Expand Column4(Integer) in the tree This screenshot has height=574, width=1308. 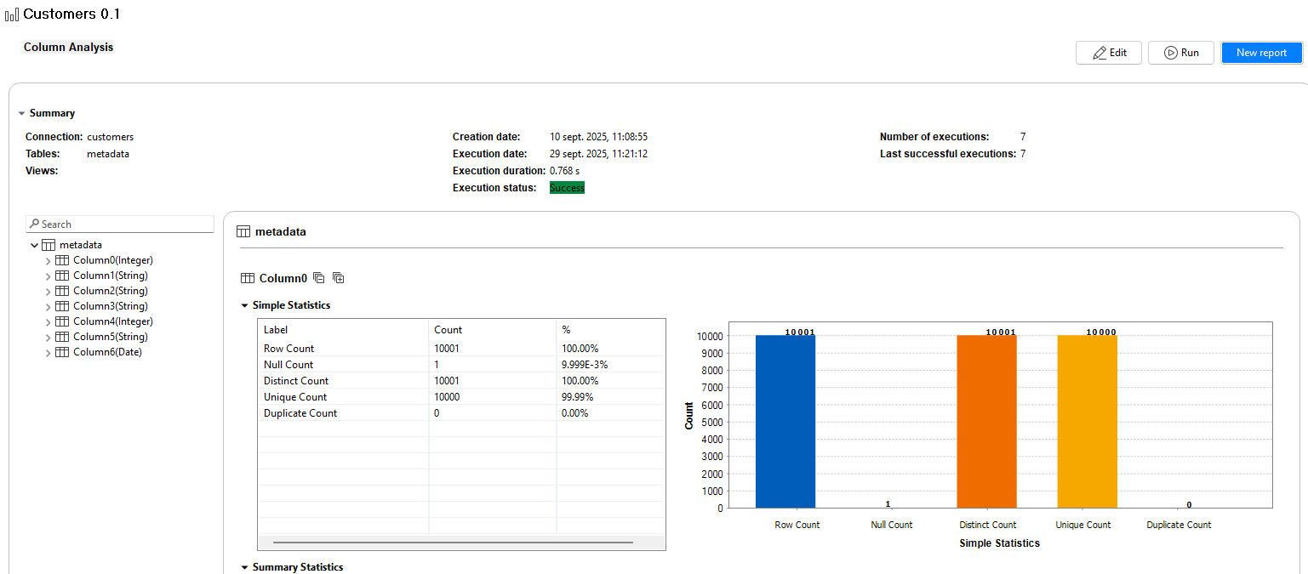click(49, 321)
